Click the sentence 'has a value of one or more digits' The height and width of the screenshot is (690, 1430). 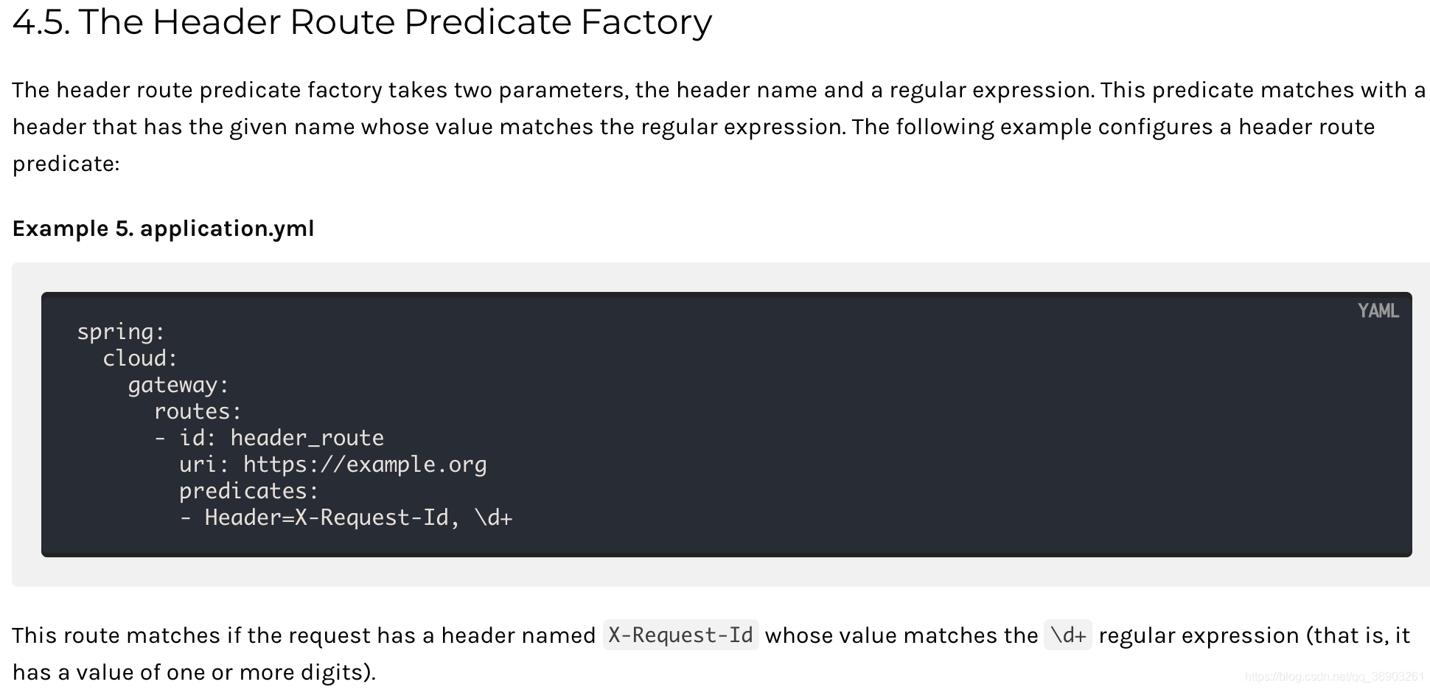194,672
